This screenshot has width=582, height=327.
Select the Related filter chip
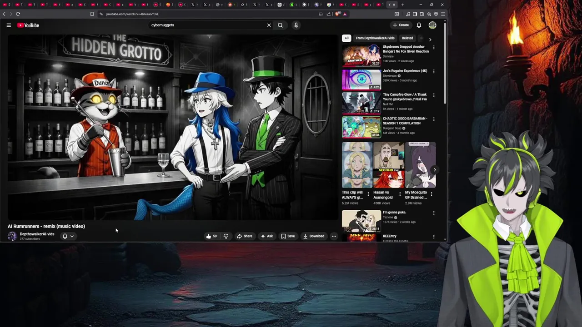click(407, 38)
